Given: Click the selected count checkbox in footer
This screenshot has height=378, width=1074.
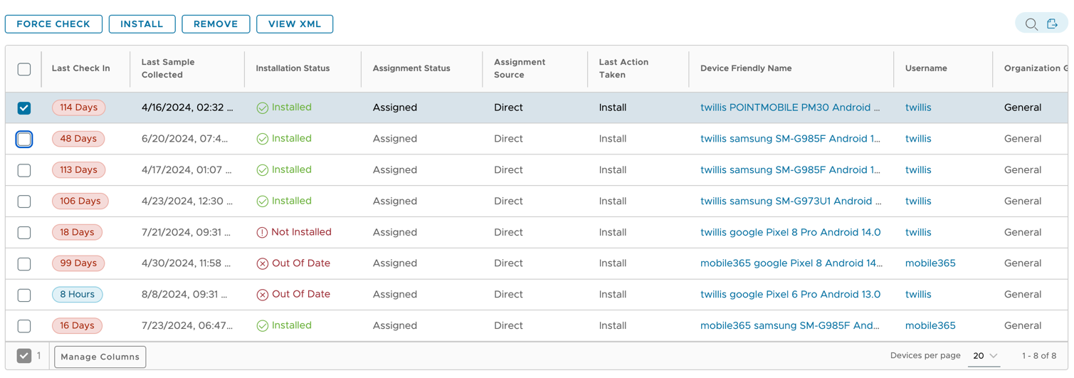Looking at the screenshot, I should pos(24,356).
